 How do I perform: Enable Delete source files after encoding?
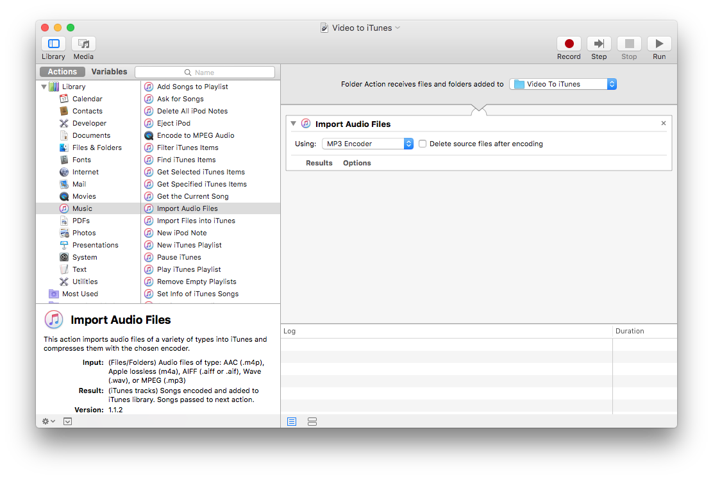[x=423, y=144]
